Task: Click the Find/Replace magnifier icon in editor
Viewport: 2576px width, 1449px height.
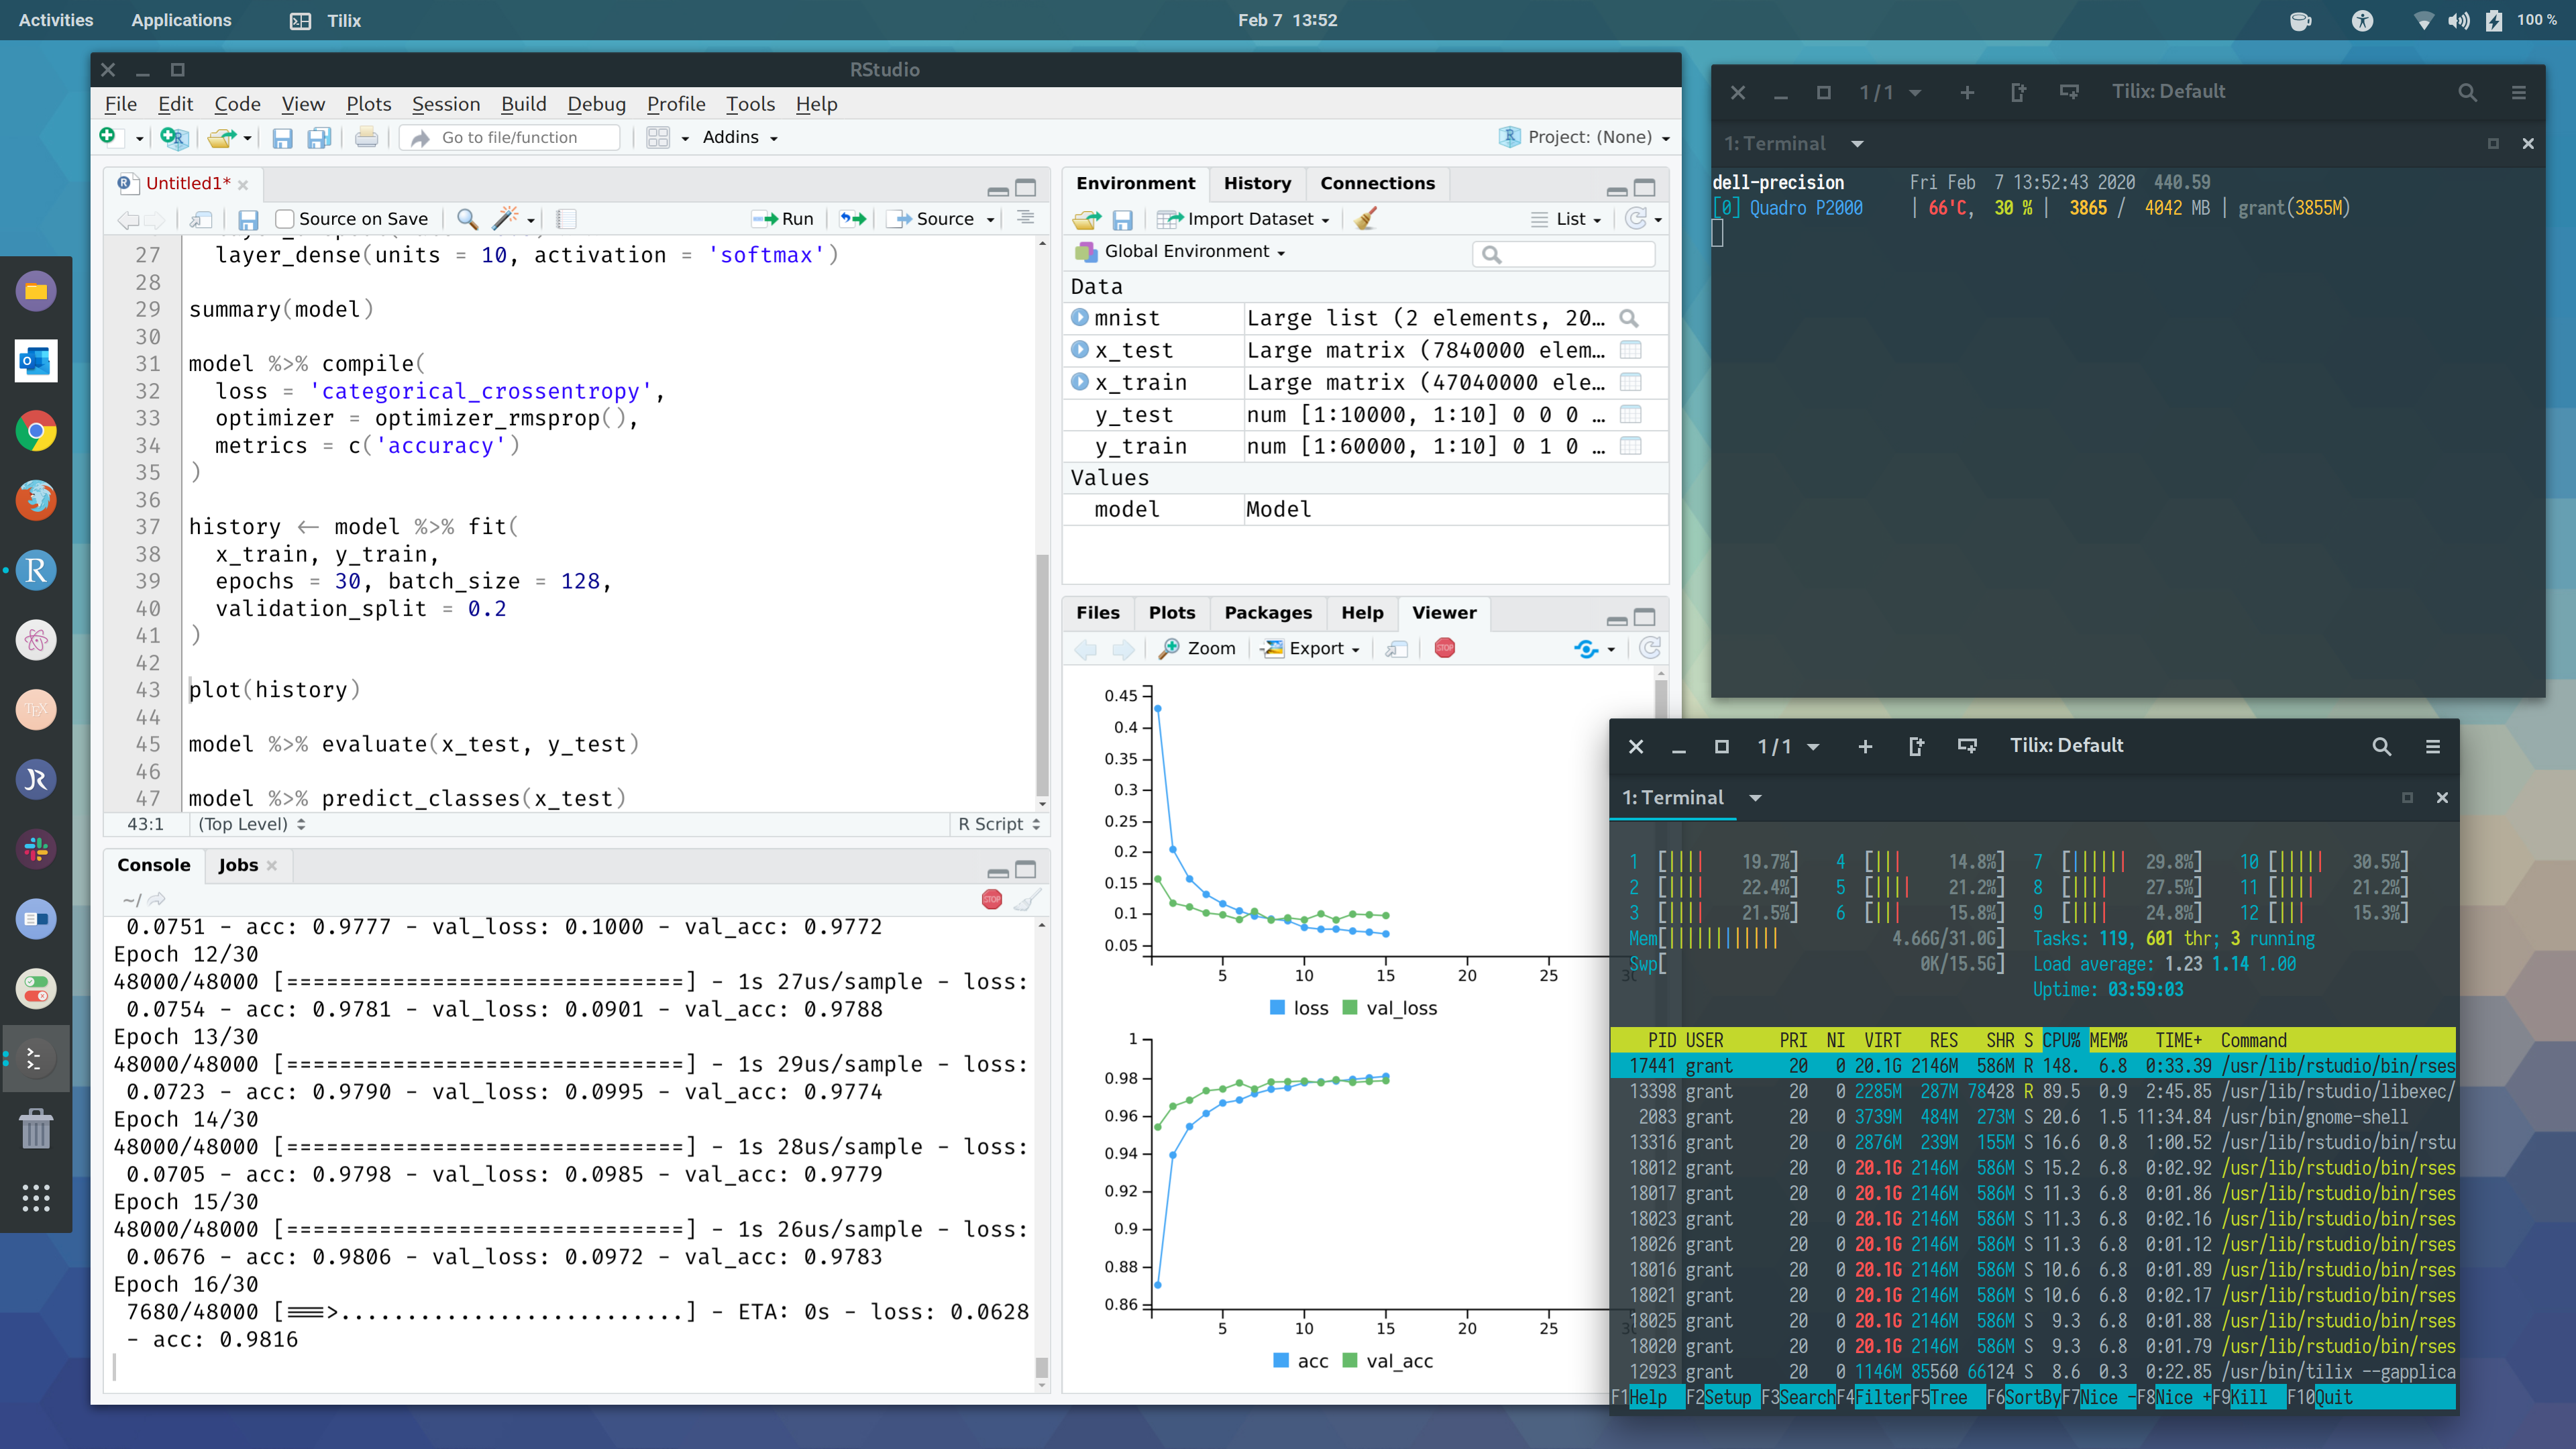Action: click(466, 219)
